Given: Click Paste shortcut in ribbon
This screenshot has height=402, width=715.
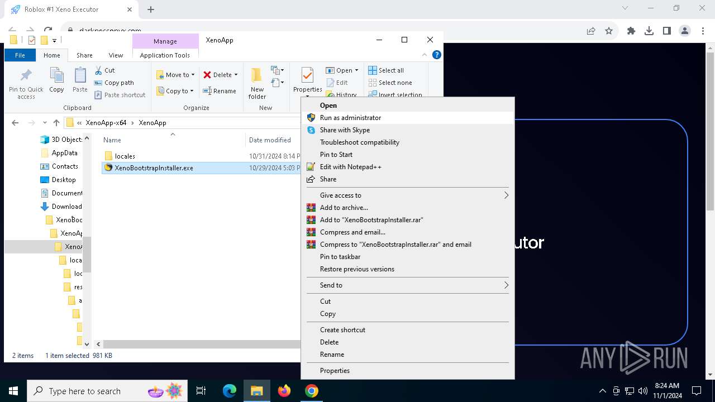Looking at the screenshot, I should click(x=120, y=95).
